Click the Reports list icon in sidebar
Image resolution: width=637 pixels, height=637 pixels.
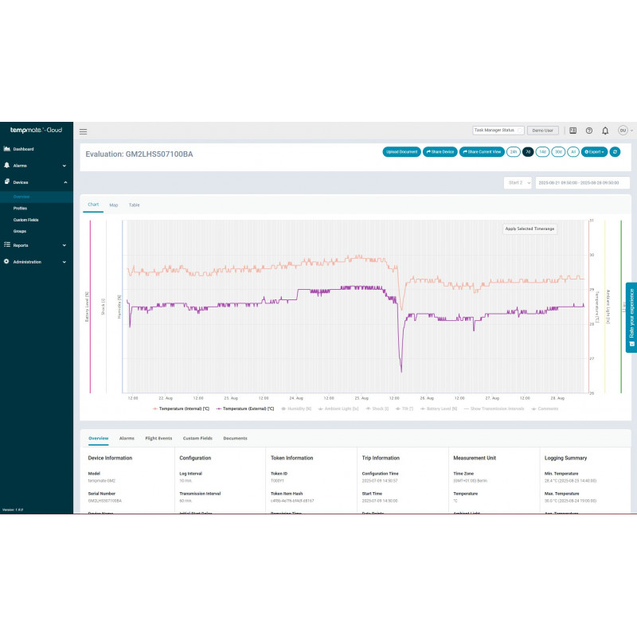tap(7, 245)
